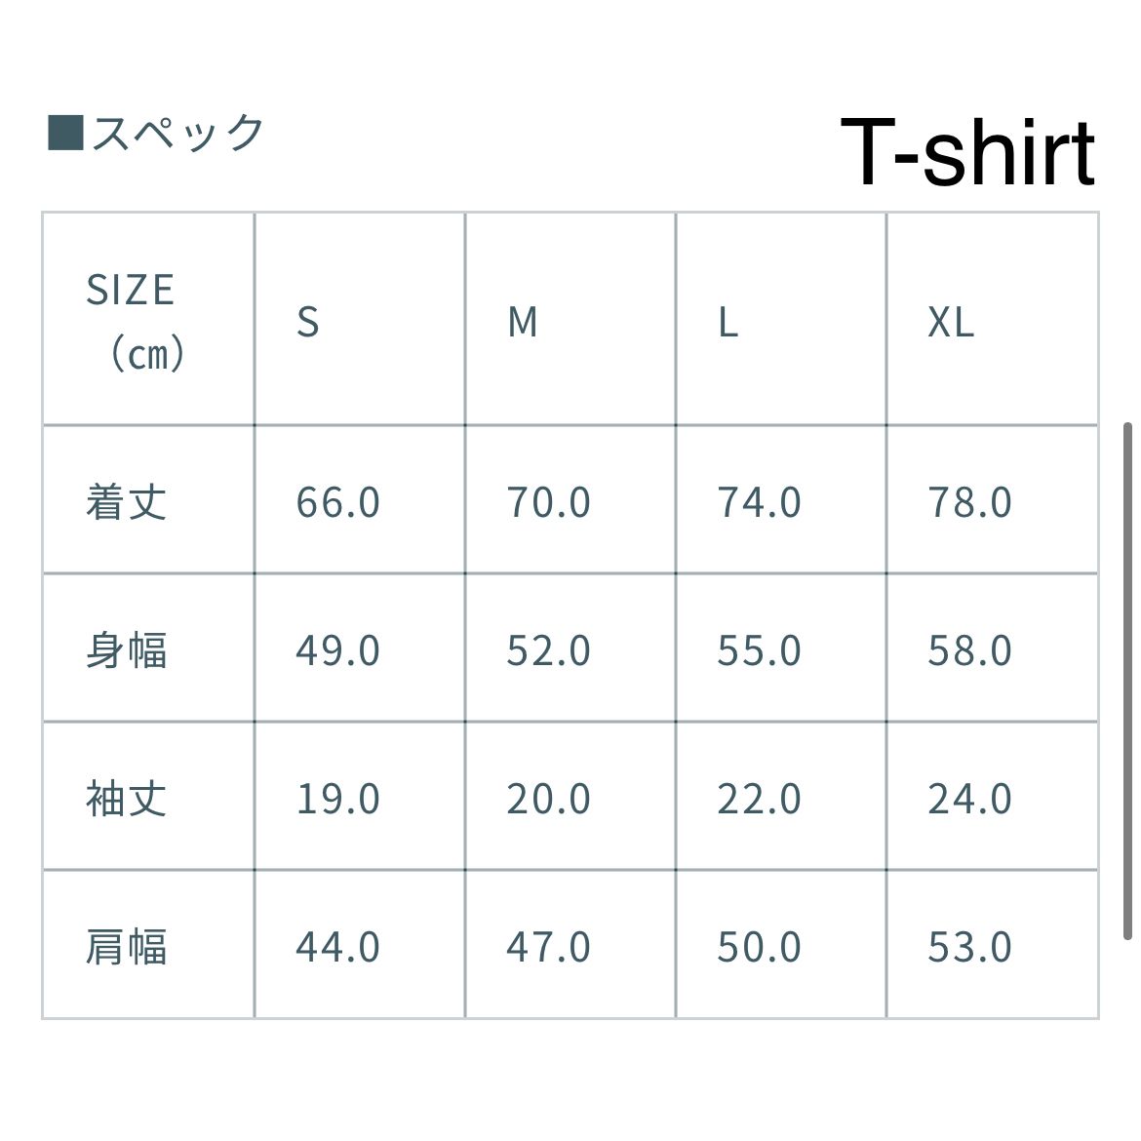The image size is (1141, 1141).
Task: Click the スペック heading text
Action: tap(178, 134)
